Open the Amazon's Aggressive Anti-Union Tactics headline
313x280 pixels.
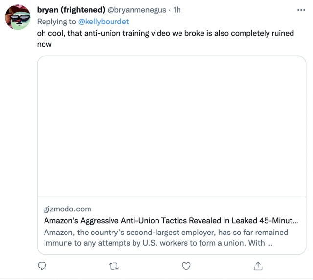click(171, 221)
